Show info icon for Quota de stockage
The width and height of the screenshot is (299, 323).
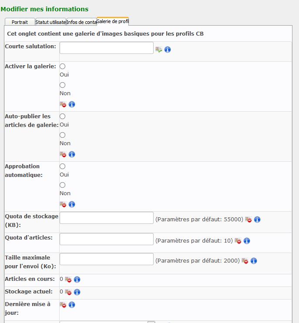[x=257, y=220]
